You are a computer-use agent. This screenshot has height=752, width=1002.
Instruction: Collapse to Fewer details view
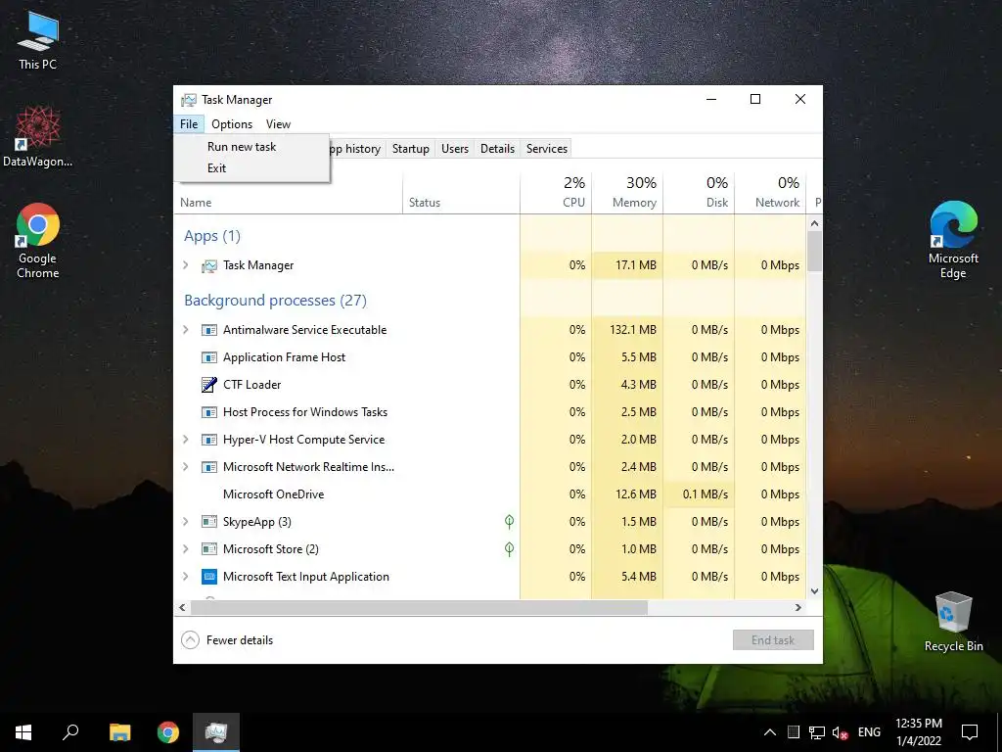tap(227, 640)
